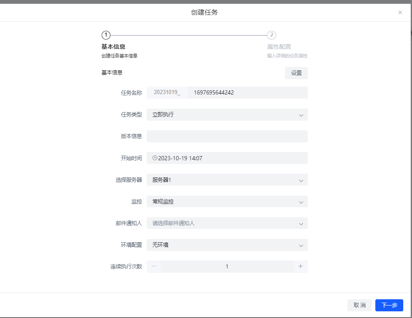This screenshot has width=412, height=318.
Task: Click the clock icon in start time field
Action: [155, 158]
